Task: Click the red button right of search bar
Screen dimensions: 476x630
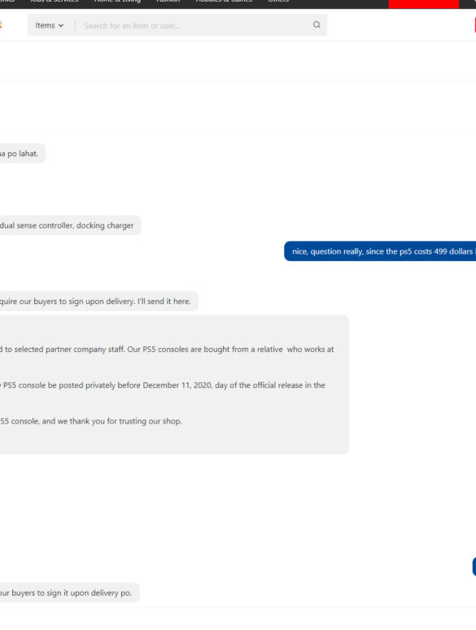Action: coord(475,25)
